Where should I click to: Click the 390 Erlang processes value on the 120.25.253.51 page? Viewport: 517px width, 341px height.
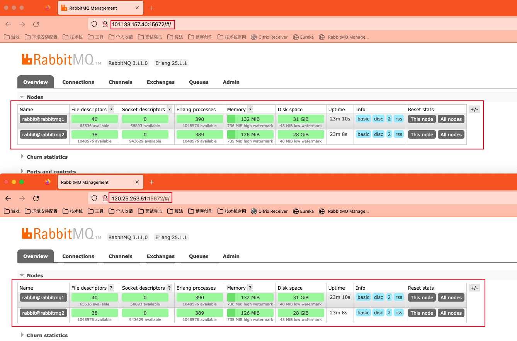[x=200, y=297]
